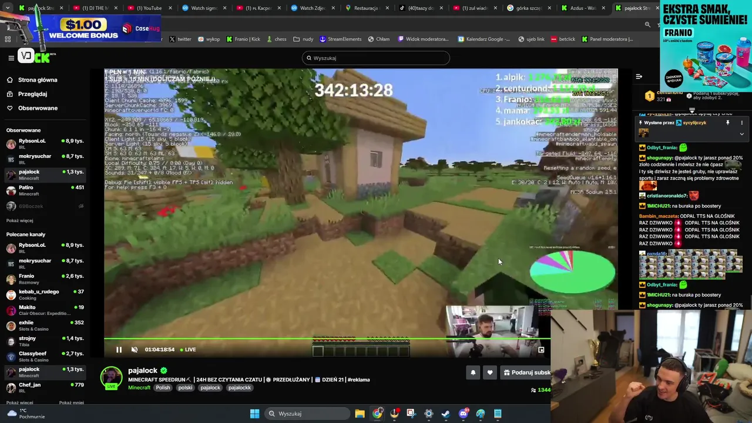Open Franio Rozmowy recommended channel
This screenshot has width=752, height=423.
pos(46,279)
